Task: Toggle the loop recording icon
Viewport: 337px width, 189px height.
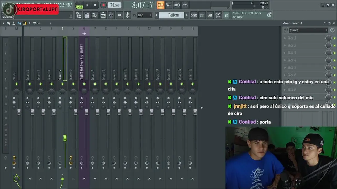Action: (177, 5)
